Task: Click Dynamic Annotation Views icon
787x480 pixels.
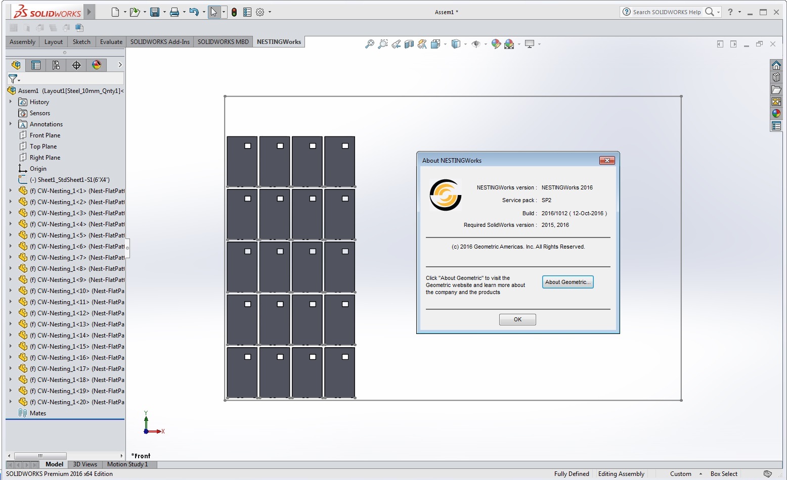Action: (x=422, y=44)
